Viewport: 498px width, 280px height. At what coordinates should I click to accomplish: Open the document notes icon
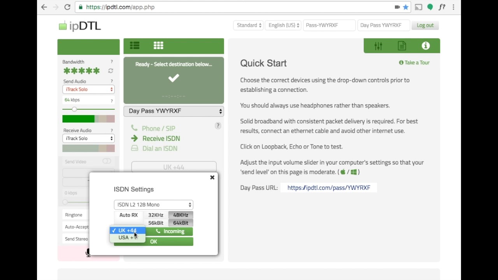point(402,46)
